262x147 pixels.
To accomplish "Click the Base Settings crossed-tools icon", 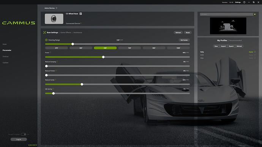I will click(x=44, y=33).
